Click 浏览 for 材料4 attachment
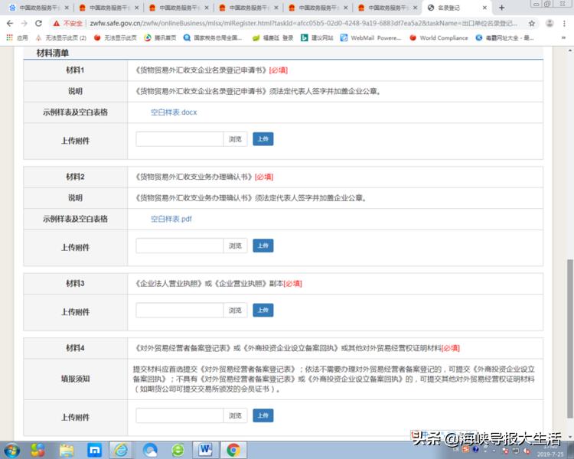 point(236,415)
